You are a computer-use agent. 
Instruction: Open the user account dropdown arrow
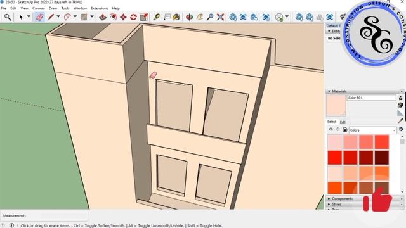287,16
